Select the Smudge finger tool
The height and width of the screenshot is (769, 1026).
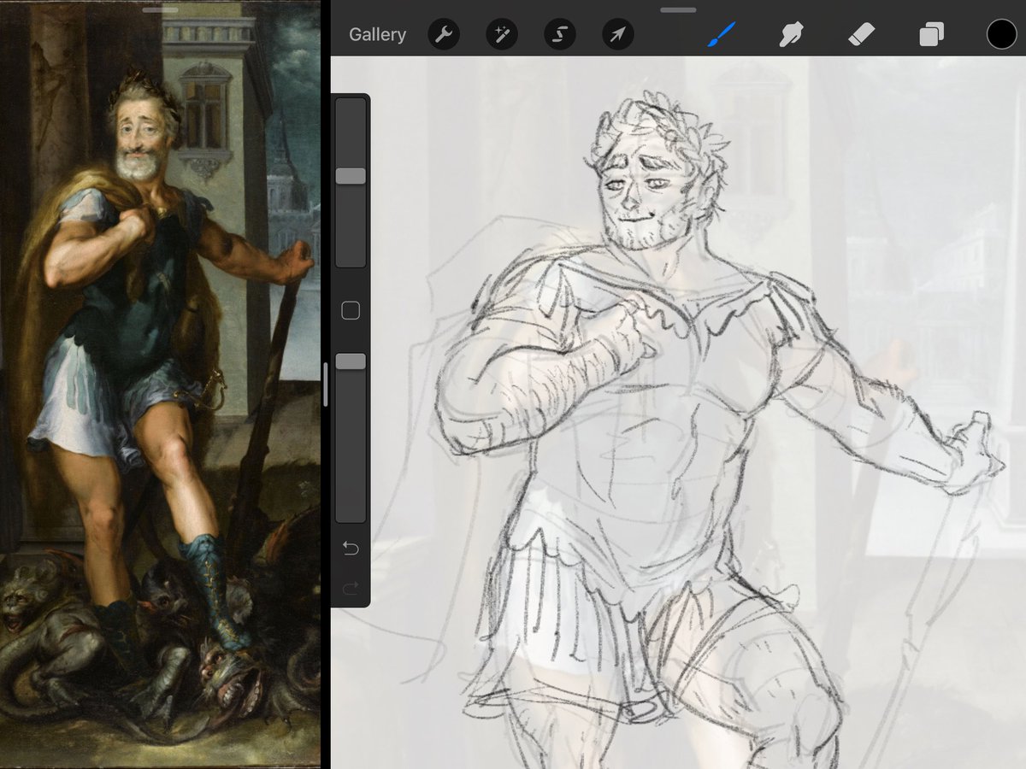(x=792, y=34)
